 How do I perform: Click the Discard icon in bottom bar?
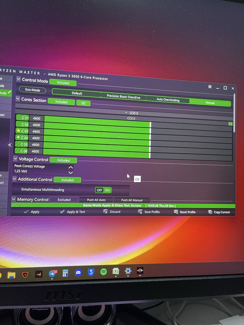105,212
